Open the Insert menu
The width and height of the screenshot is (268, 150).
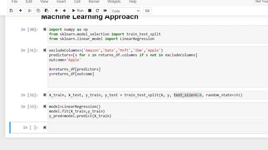tap(61, 2)
